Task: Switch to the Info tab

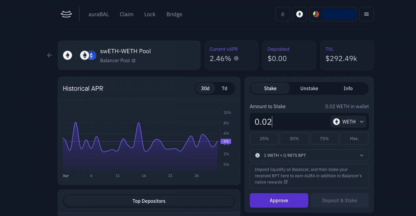Action: point(348,88)
